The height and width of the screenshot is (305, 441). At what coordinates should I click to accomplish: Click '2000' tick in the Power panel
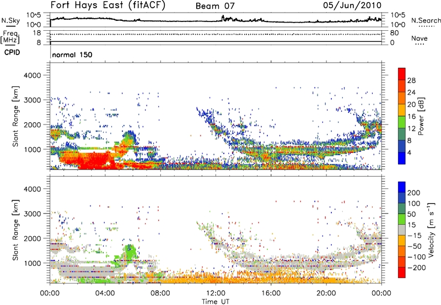[32, 124]
